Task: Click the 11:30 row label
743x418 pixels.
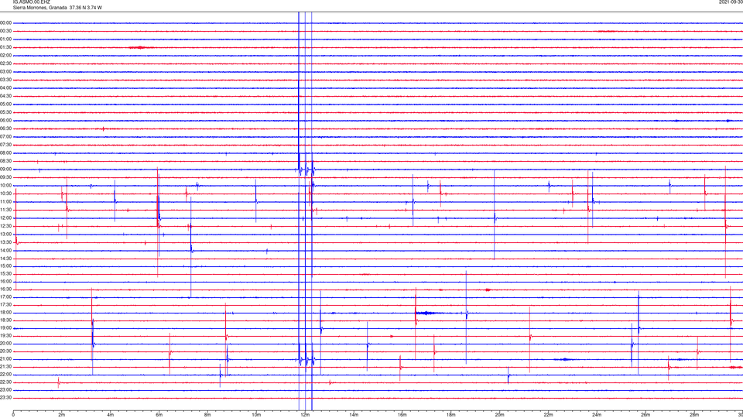Action: (5, 210)
